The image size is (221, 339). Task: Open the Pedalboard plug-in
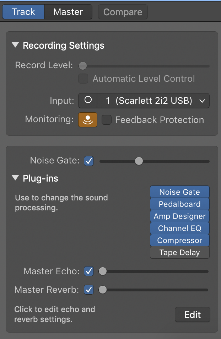(179, 204)
